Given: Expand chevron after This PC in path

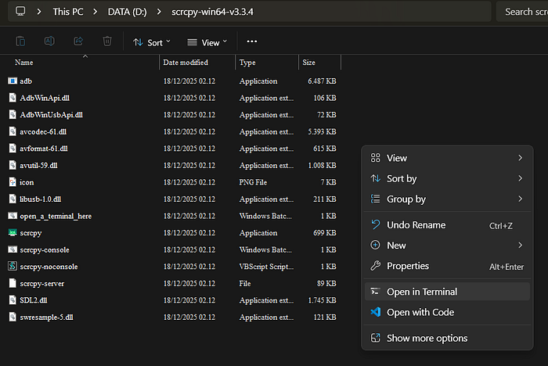Looking at the screenshot, I should (x=95, y=12).
